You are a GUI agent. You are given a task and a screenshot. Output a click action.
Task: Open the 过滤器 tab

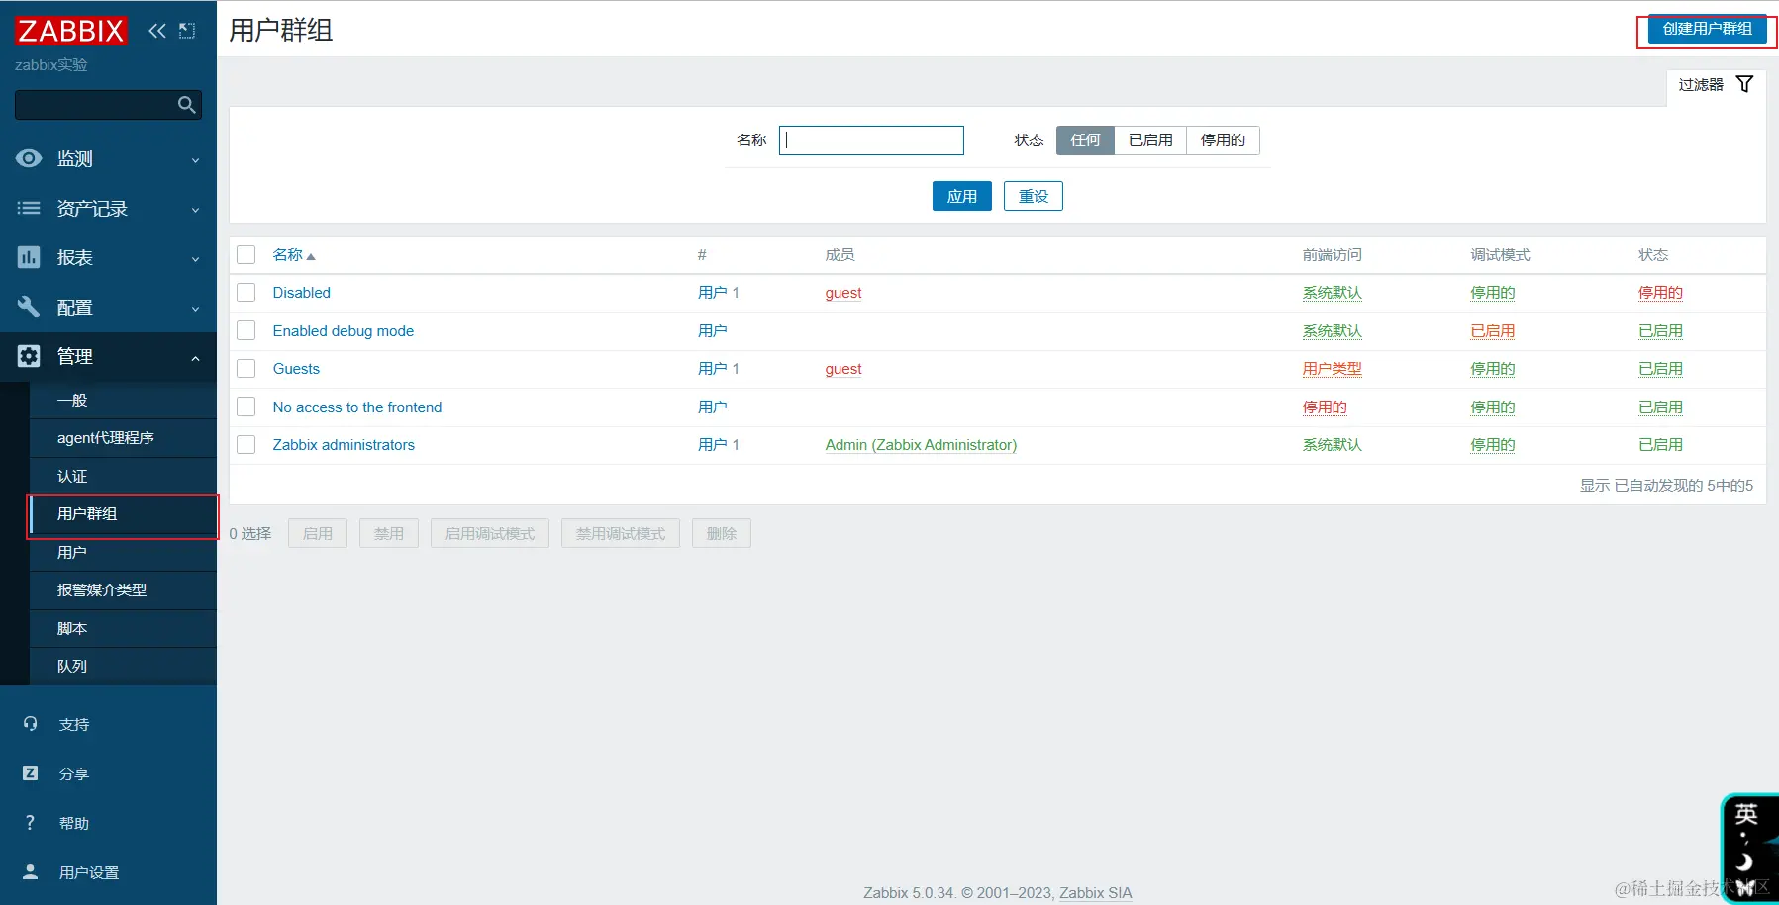tap(1716, 85)
